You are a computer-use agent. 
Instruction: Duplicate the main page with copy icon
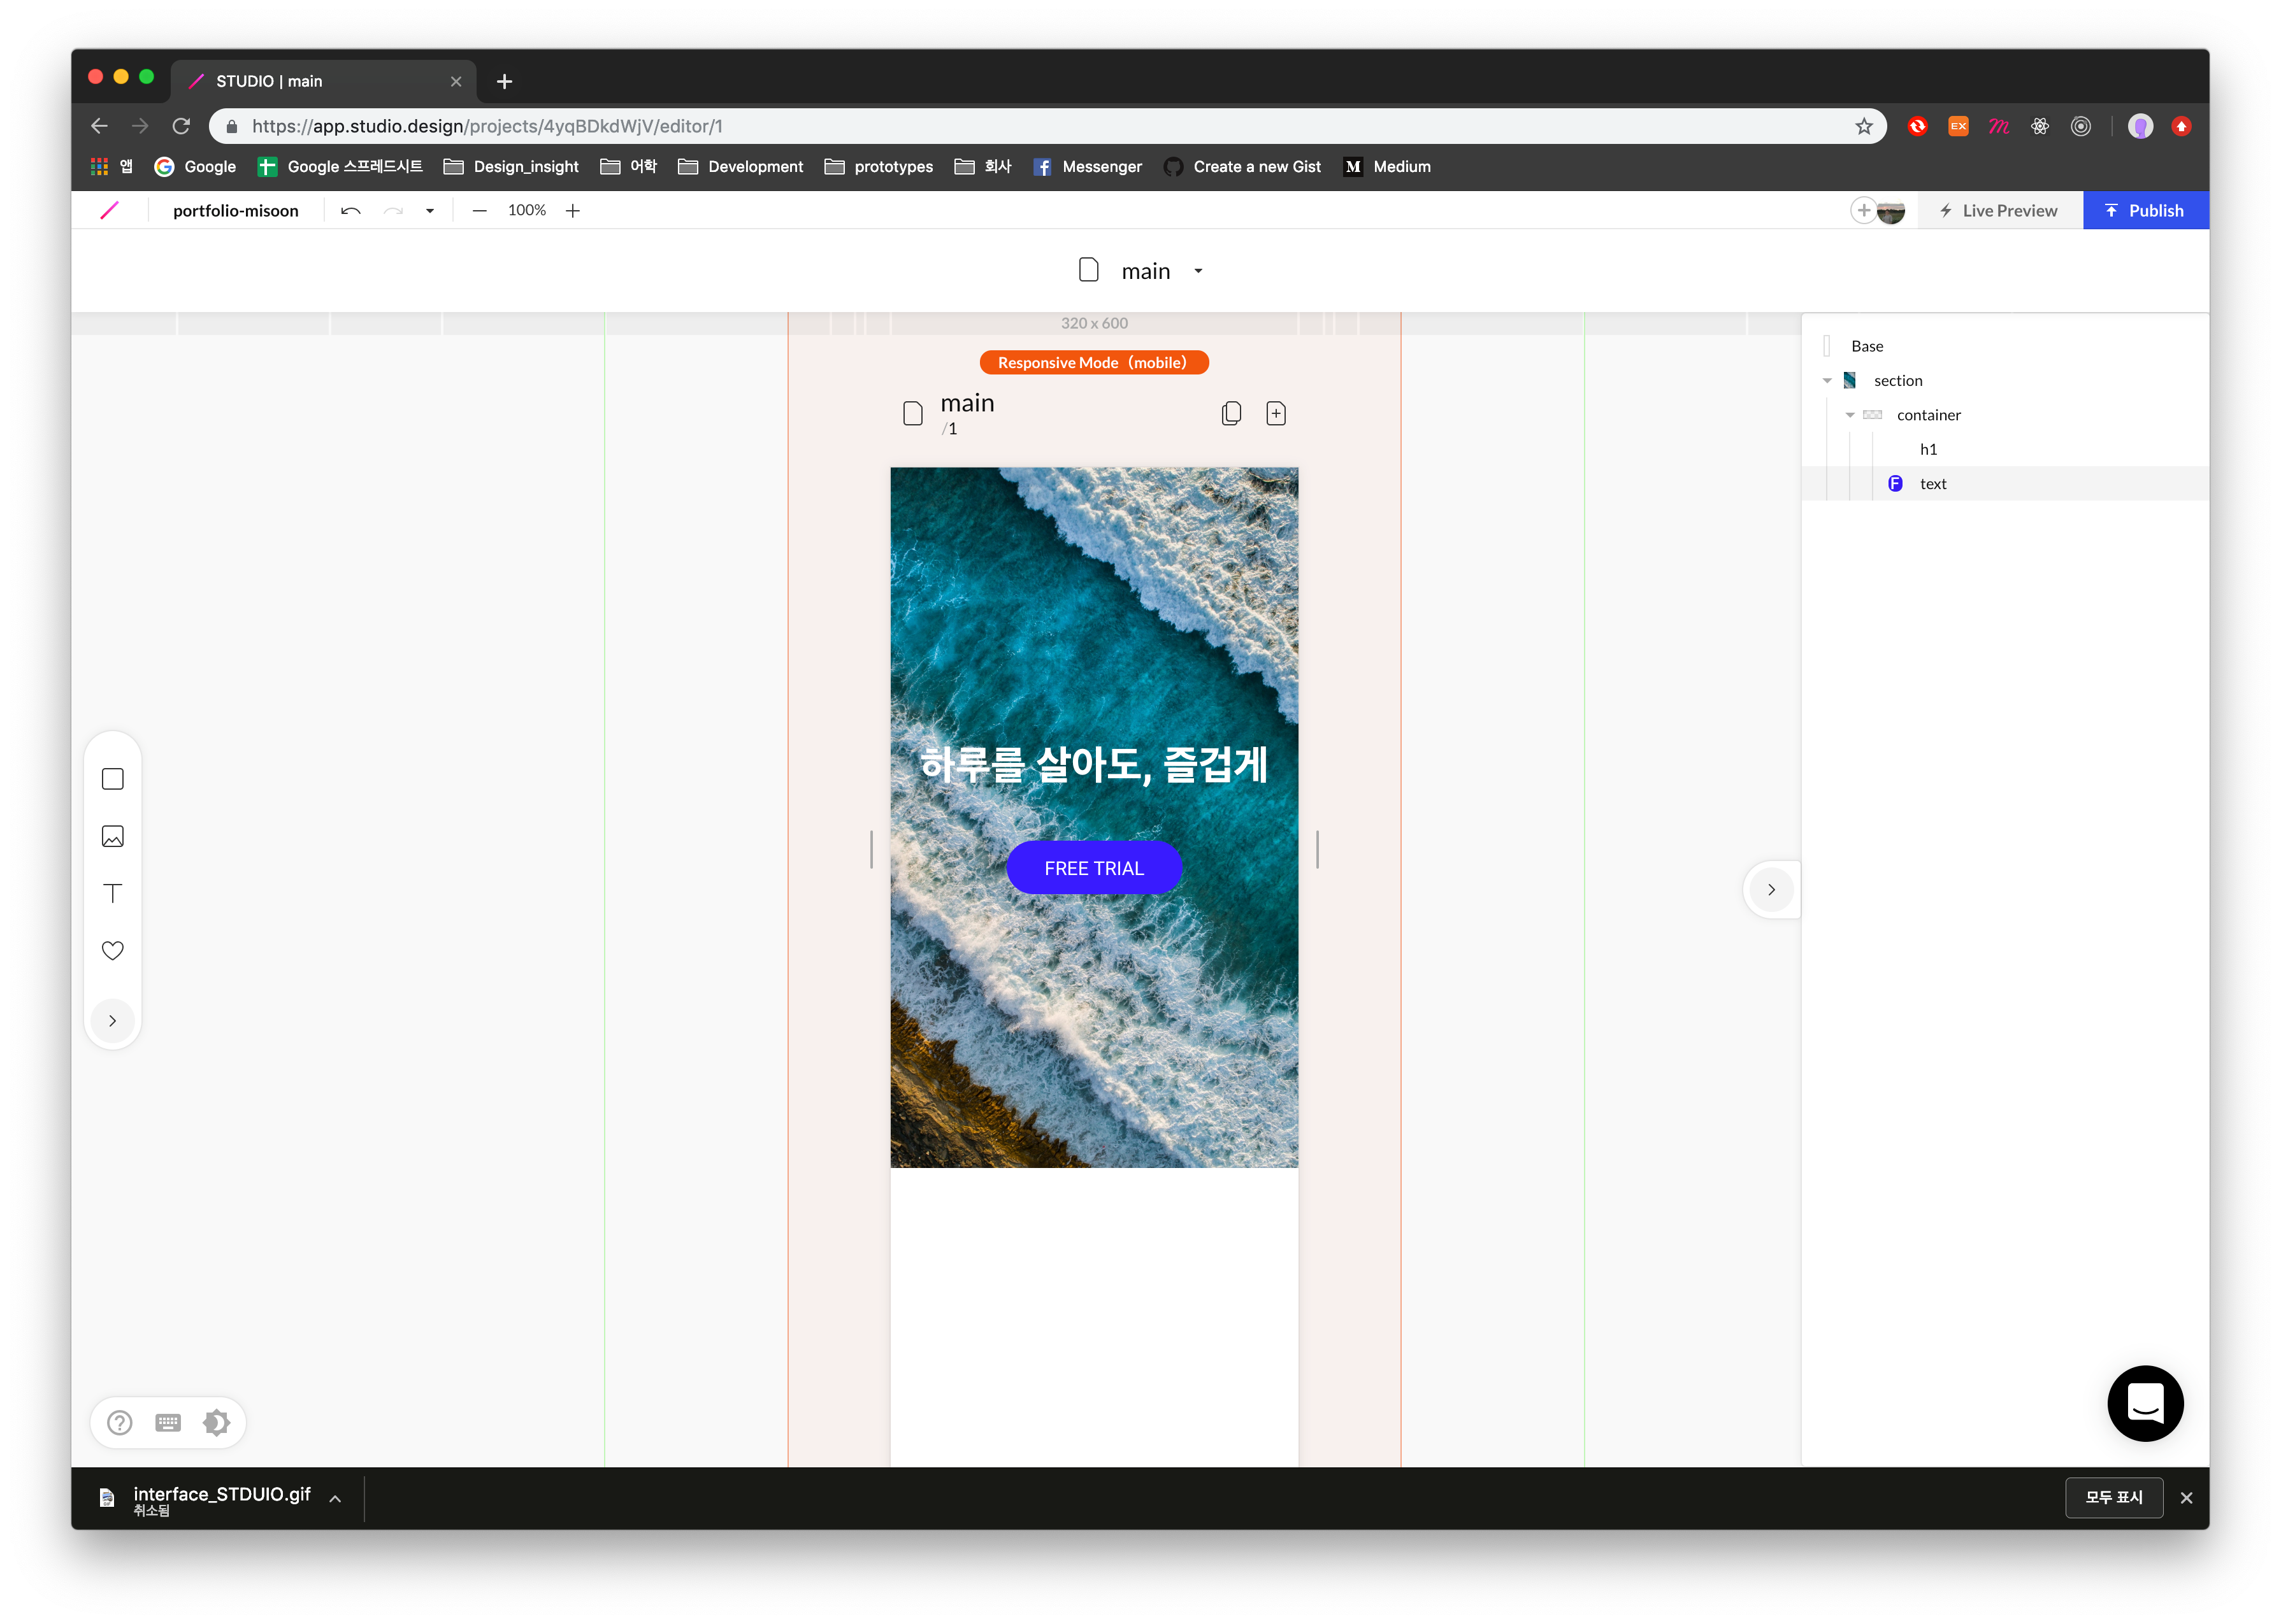[x=1232, y=413]
